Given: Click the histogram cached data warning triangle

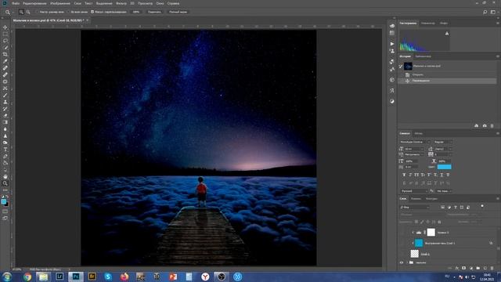Looking at the screenshot, I should (x=447, y=33).
